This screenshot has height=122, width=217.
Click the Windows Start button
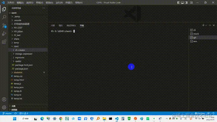15,119
